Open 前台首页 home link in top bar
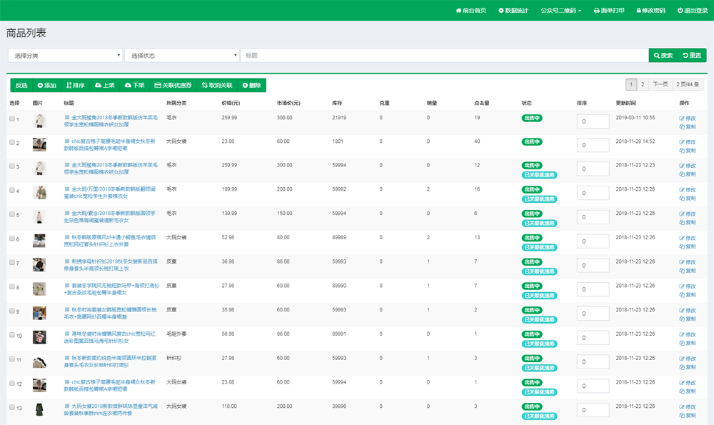The width and height of the screenshot is (714, 425). point(471,11)
